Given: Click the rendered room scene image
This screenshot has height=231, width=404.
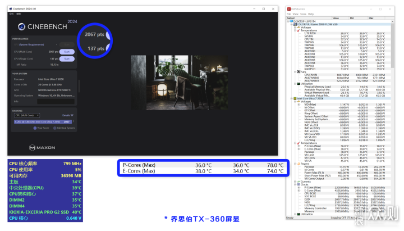Looking at the screenshot, I should click(x=180, y=82).
